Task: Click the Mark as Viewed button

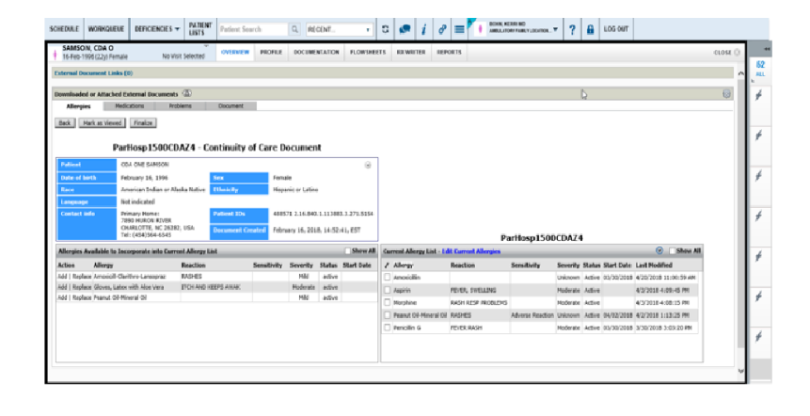Action: coord(102,123)
